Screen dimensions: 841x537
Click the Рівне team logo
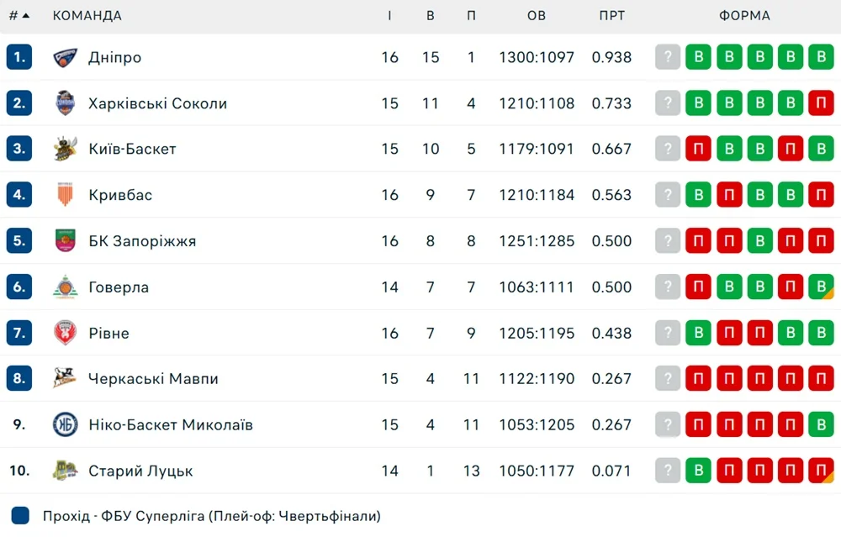pyautogui.click(x=66, y=333)
